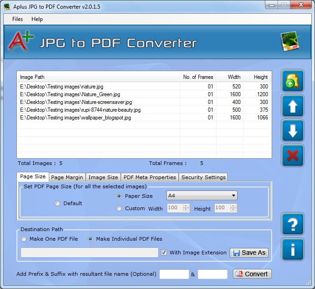Select the nature.jpg row in the list
The width and height of the screenshot is (315, 289).
144,87
